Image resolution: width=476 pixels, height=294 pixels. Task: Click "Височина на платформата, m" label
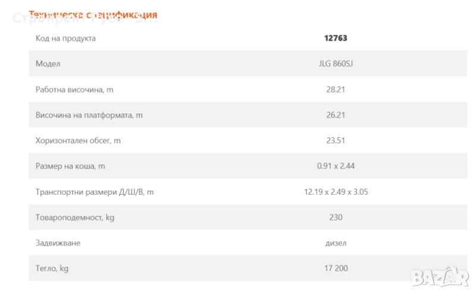coord(89,115)
